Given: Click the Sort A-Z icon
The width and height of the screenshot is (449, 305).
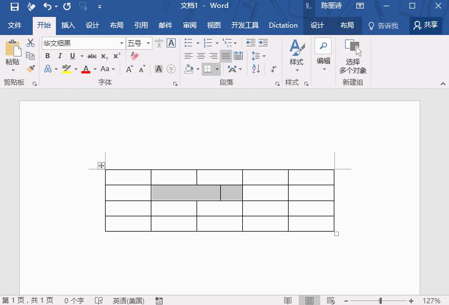Looking at the screenshot, I should [x=256, y=69].
